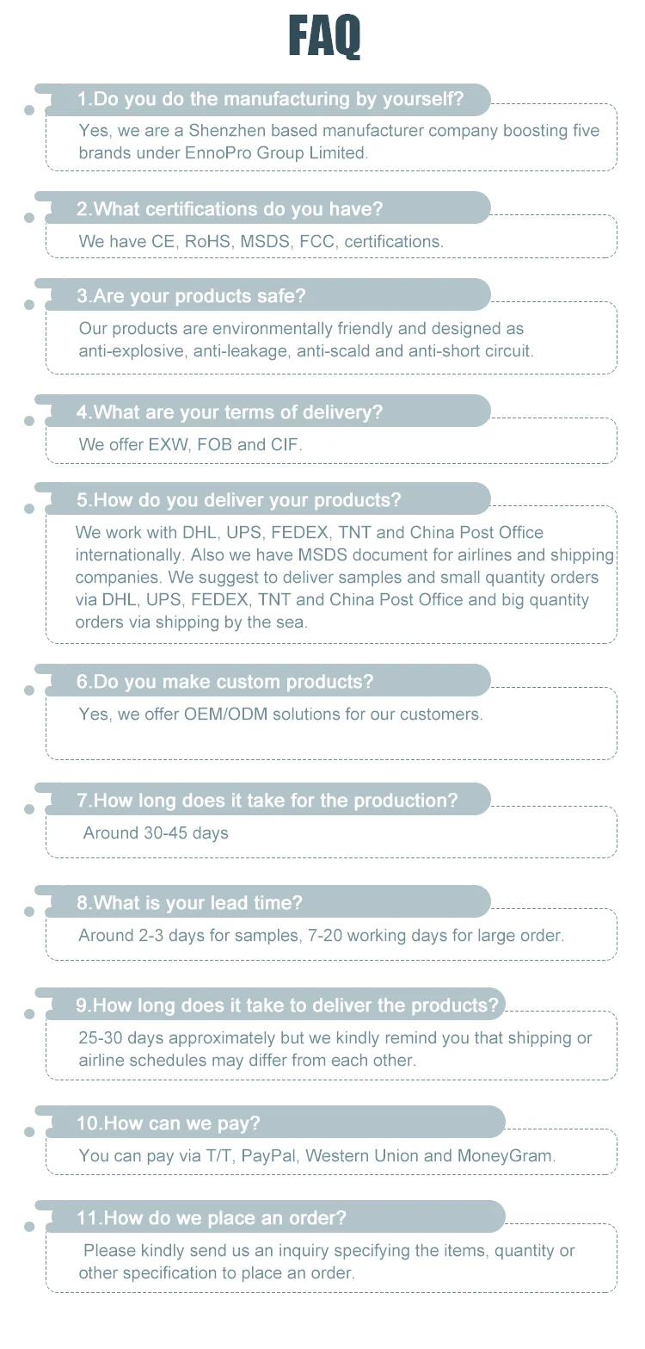Image resolution: width=645 pixels, height=1349 pixels.
Task: Select the 'Are your products safe?' header
Action: click(191, 296)
